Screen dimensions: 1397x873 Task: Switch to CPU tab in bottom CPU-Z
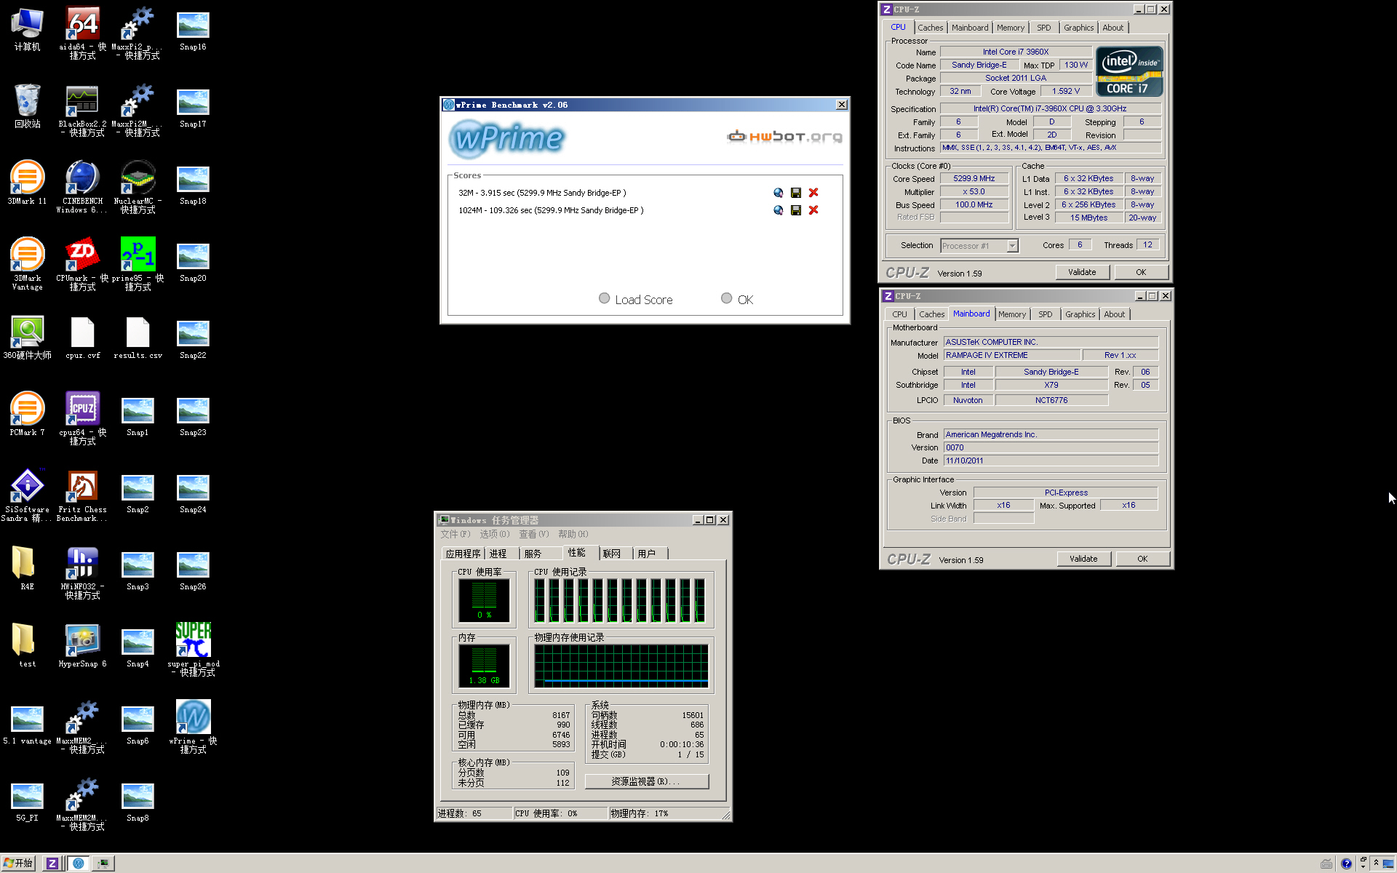click(899, 314)
